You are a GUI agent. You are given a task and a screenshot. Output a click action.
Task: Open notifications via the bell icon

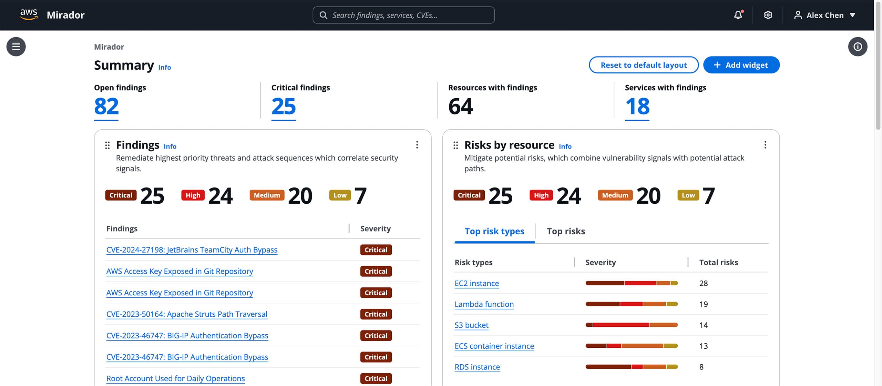pos(738,15)
